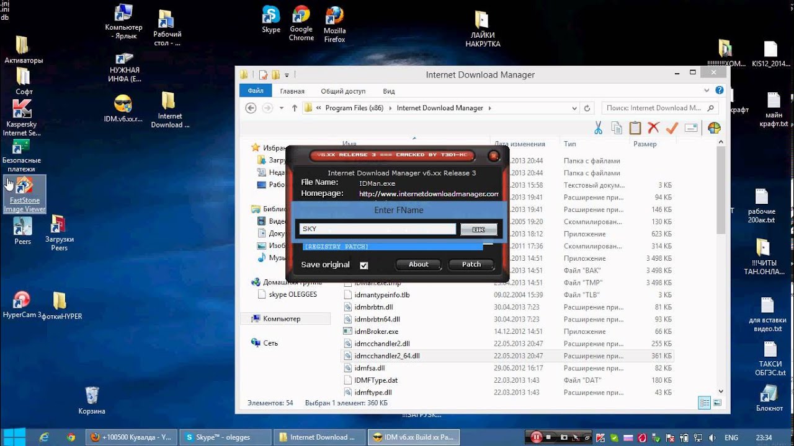Click the New folder icon in quick access toolbar

[275, 75]
